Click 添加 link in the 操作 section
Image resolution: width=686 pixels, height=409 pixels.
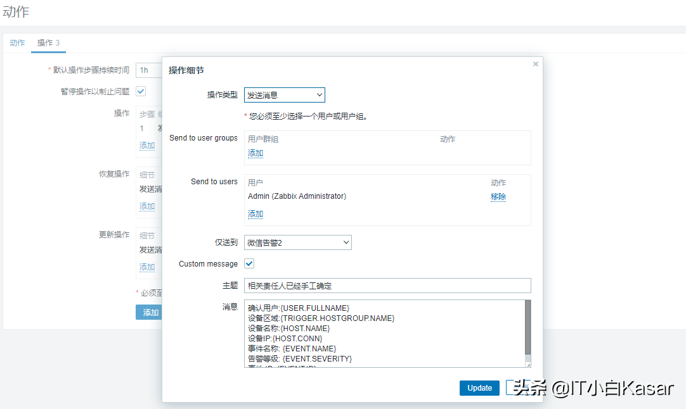tap(147, 146)
